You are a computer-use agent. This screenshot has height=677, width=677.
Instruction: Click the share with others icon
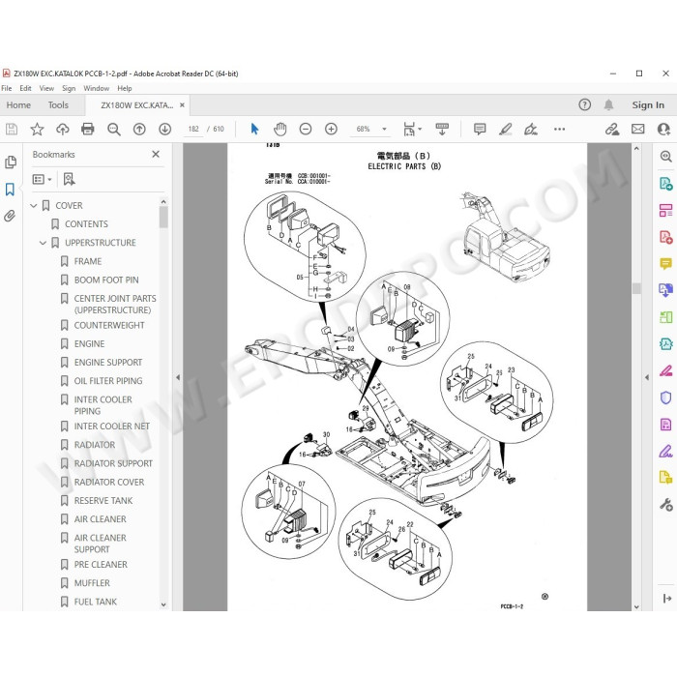pyautogui.click(x=663, y=129)
